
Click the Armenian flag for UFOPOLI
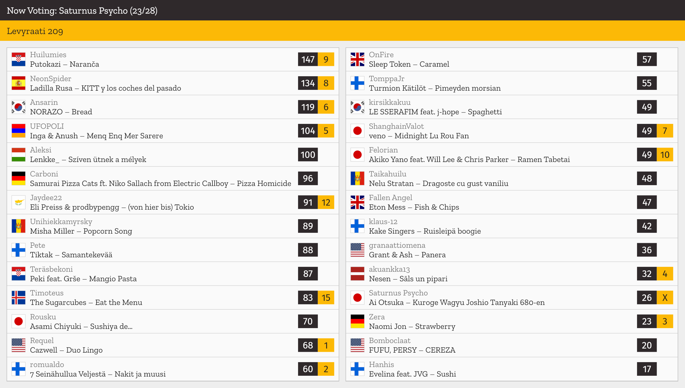click(19, 131)
